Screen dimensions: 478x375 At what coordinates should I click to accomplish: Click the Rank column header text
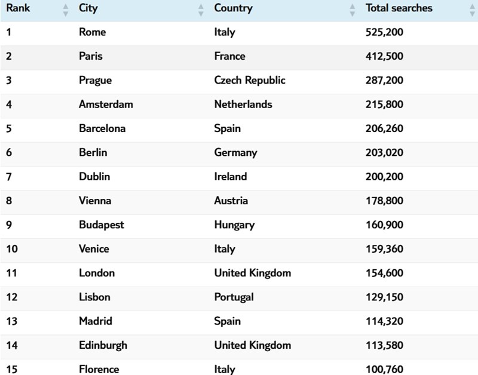tap(18, 8)
